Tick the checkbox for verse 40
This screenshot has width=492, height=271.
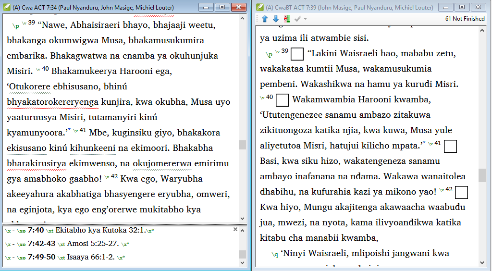click(x=282, y=100)
